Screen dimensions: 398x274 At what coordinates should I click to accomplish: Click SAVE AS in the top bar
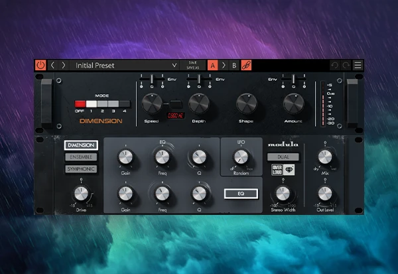click(192, 68)
